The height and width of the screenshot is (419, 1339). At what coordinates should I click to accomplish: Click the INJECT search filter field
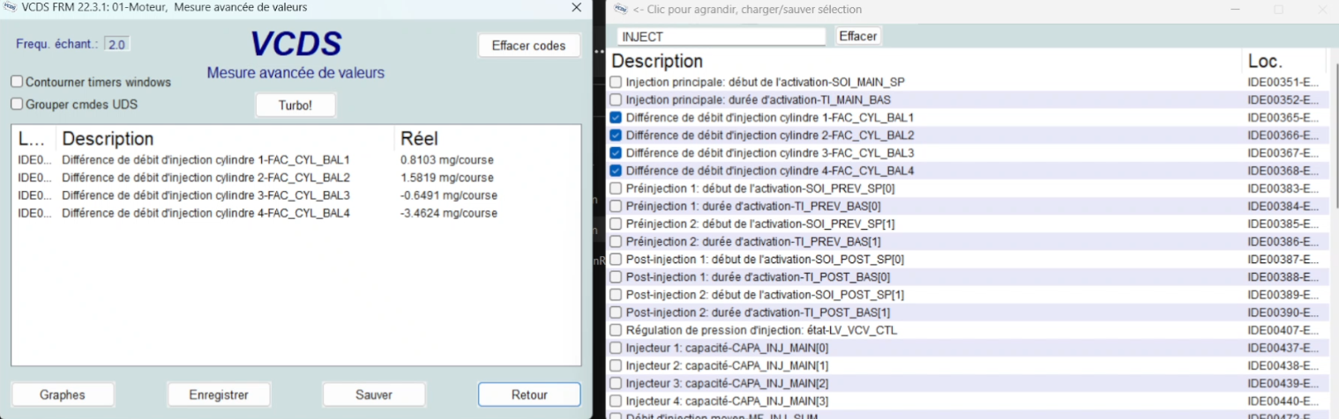tap(722, 36)
